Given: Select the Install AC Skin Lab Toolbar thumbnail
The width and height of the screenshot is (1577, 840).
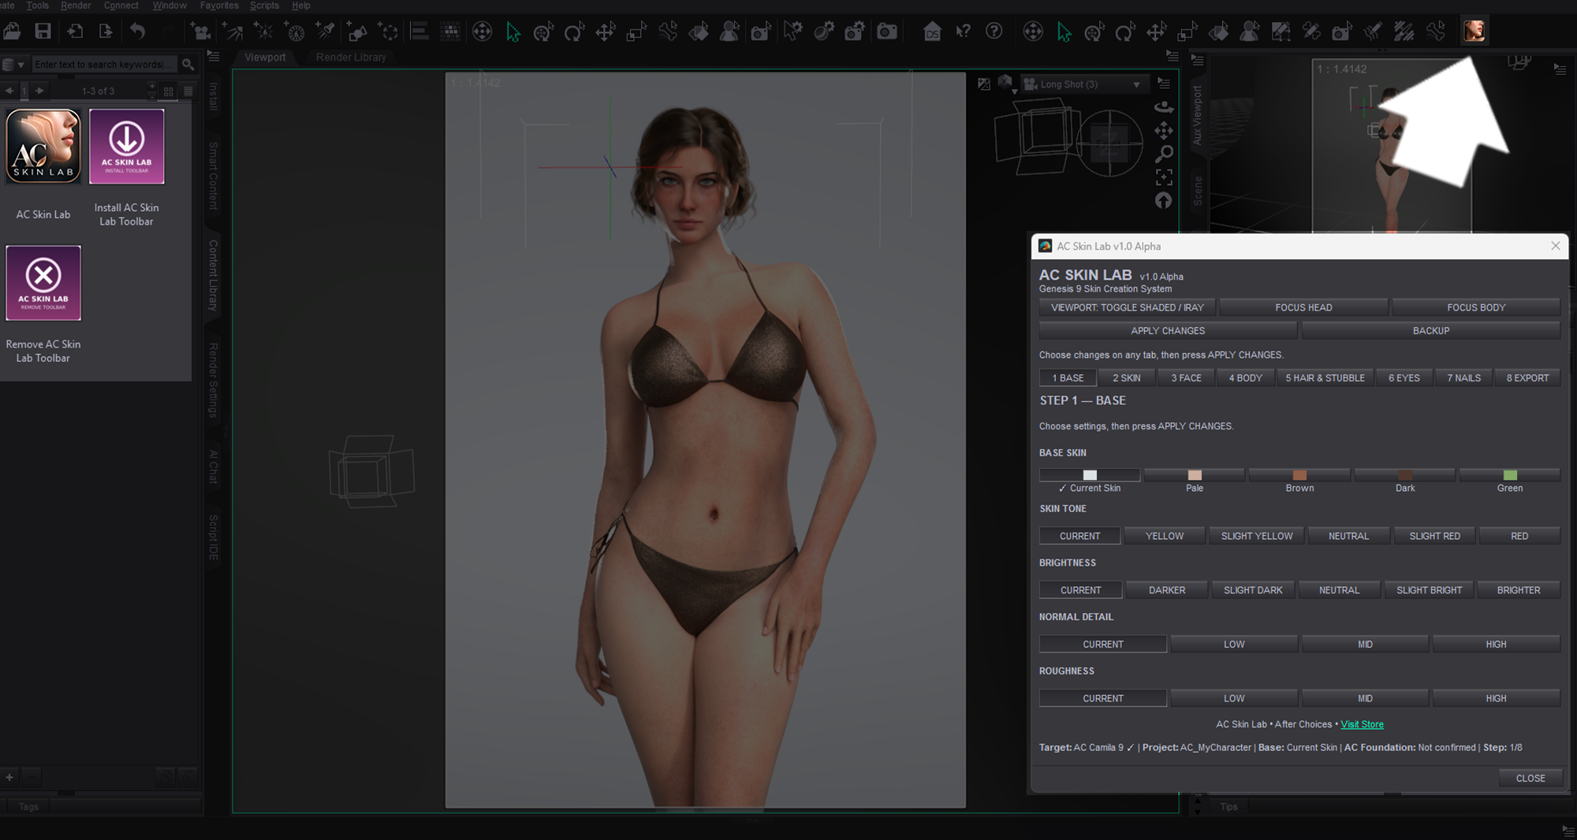Looking at the screenshot, I should point(127,147).
